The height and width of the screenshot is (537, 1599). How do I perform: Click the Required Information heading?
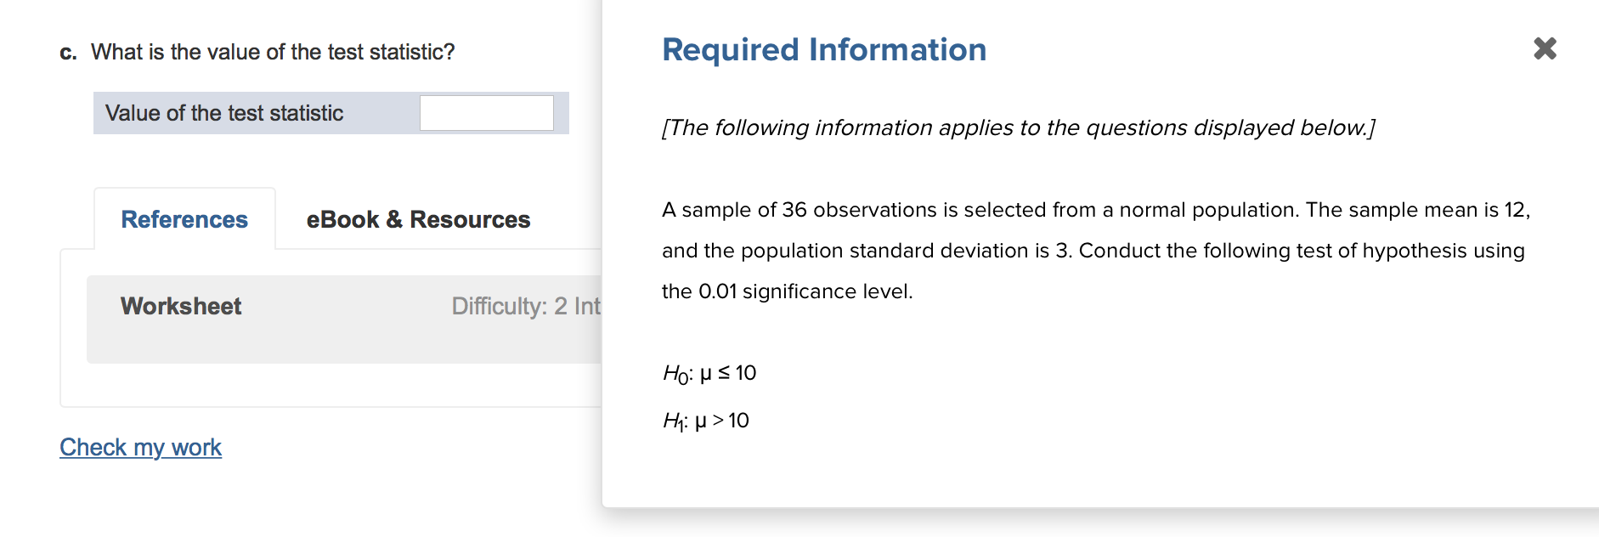click(x=822, y=49)
